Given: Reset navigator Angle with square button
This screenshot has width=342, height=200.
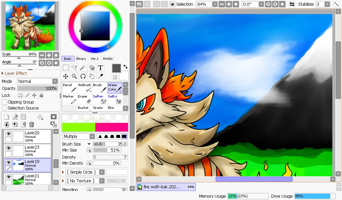Looking at the screenshot, I should (x=56, y=63).
